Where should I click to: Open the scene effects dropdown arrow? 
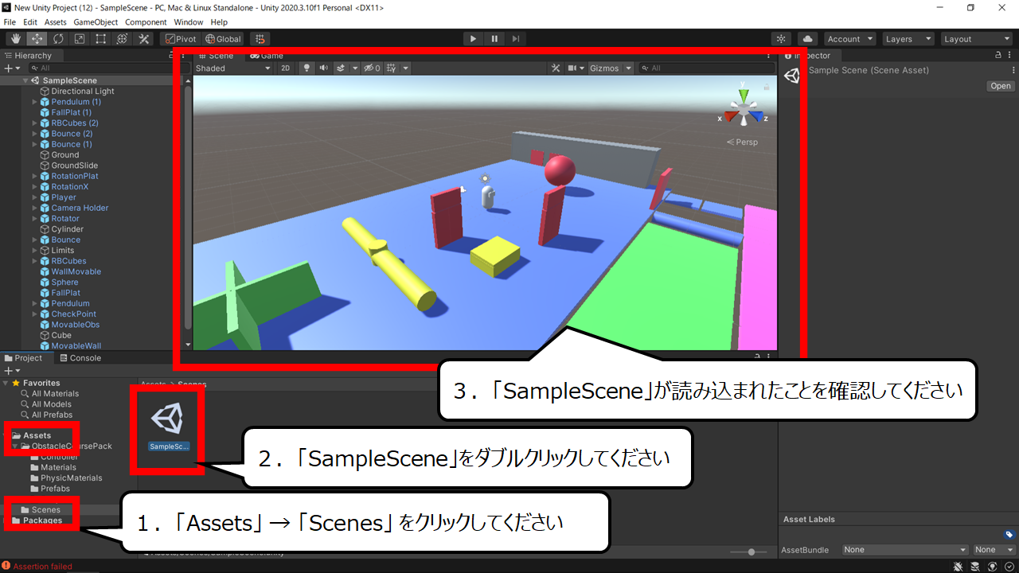tap(355, 68)
